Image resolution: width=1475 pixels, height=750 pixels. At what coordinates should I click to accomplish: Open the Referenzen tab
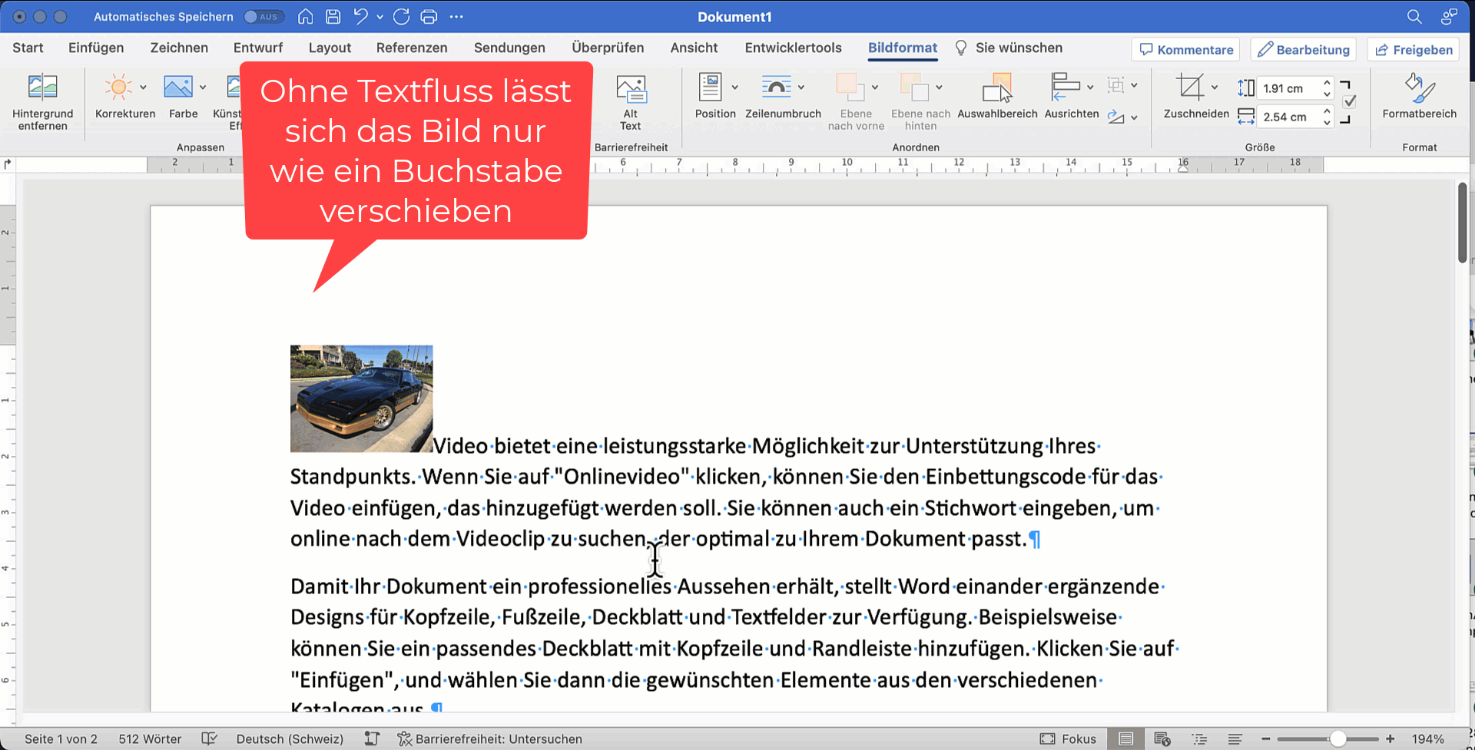coord(411,48)
